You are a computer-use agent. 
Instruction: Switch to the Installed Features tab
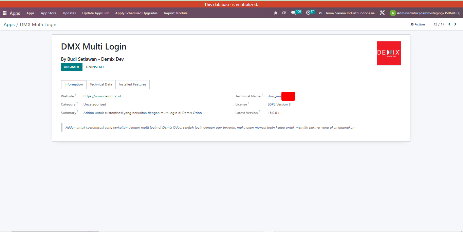133,84
